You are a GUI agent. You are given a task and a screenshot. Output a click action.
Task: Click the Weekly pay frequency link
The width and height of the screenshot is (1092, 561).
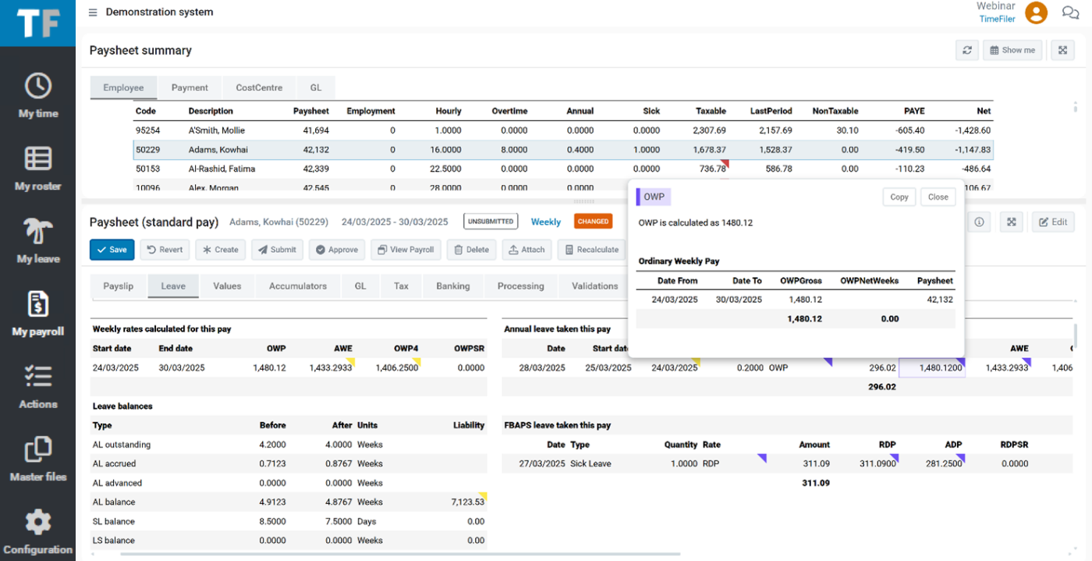point(545,222)
